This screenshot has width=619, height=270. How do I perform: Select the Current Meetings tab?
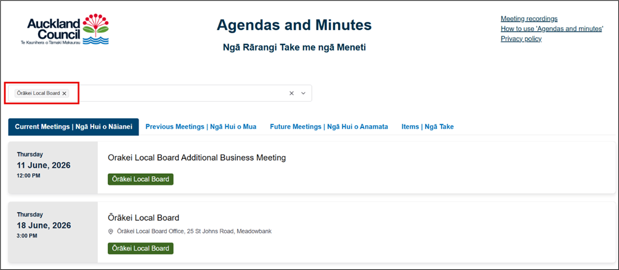(x=73, y=127)
